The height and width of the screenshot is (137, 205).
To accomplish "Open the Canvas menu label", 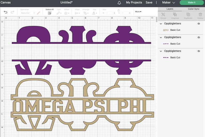I will pos(5,3).
